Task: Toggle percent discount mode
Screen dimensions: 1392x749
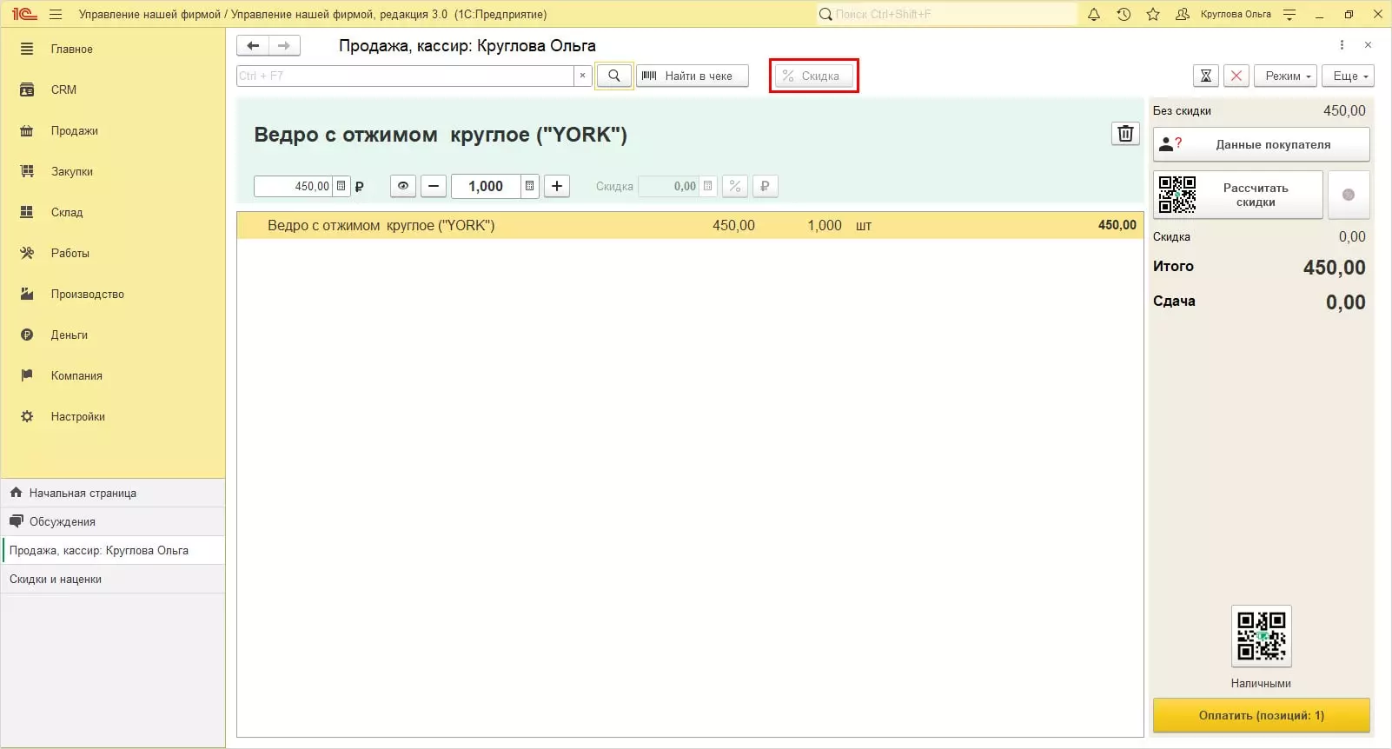Action: point(735,186)
